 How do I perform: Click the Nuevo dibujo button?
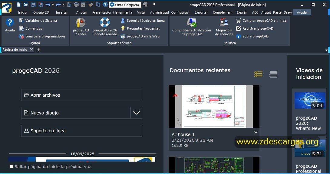point(76,113)
